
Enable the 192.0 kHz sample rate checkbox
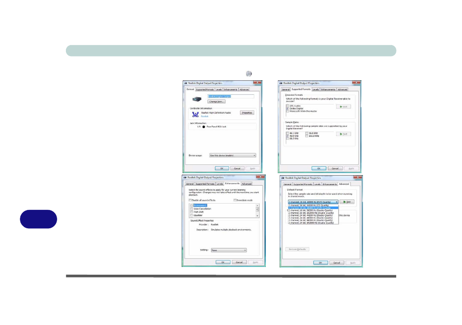click(x=307, y=136)
